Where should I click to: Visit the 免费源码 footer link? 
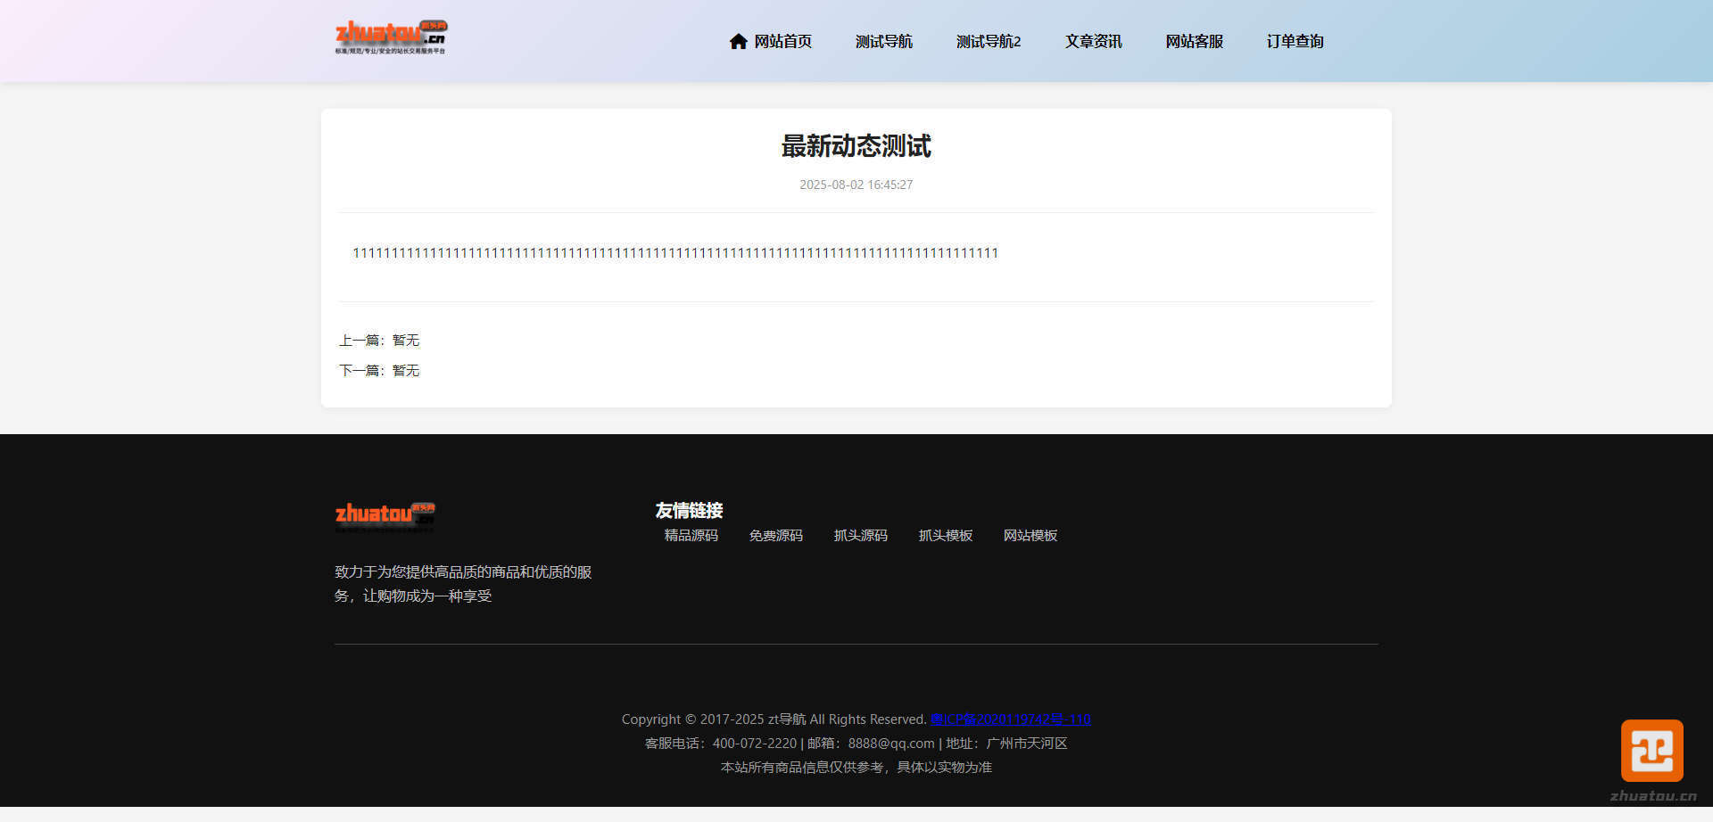(x=775, y=535)
